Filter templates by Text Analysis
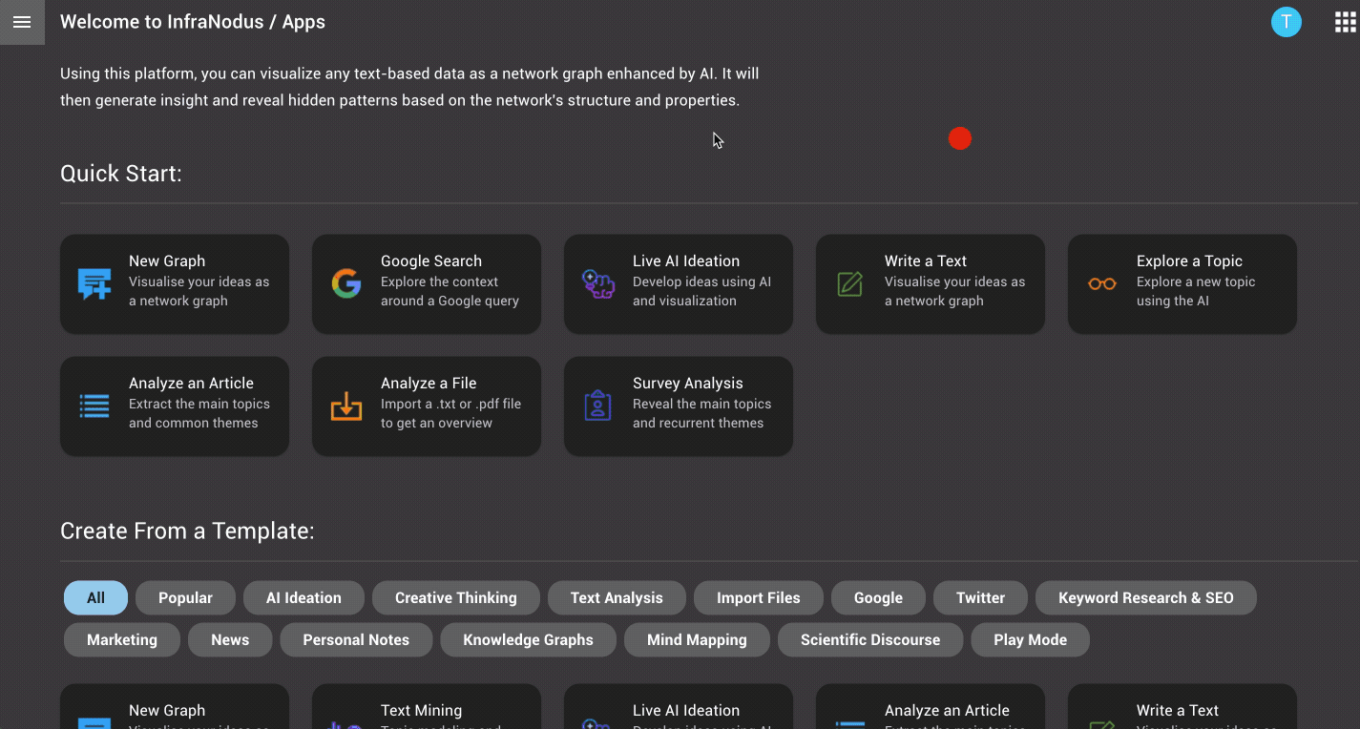This screenshot has height=729, width=1360. coord(617,598)
